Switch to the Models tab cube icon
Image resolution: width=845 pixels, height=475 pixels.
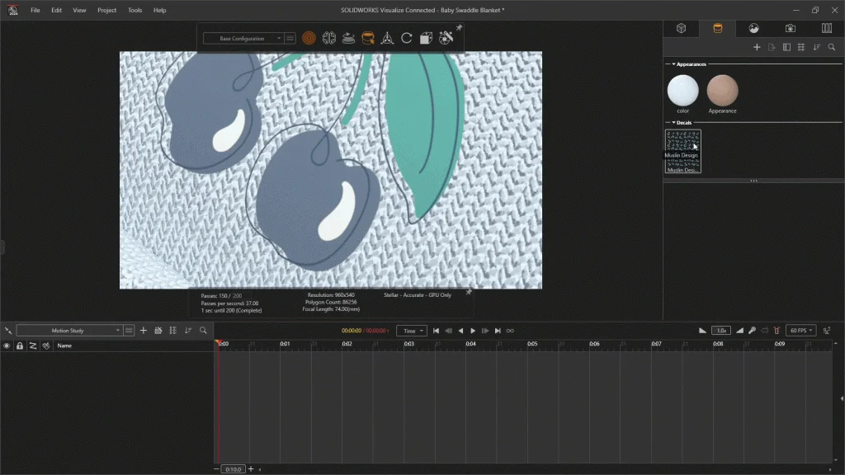[x=682, y=28]
